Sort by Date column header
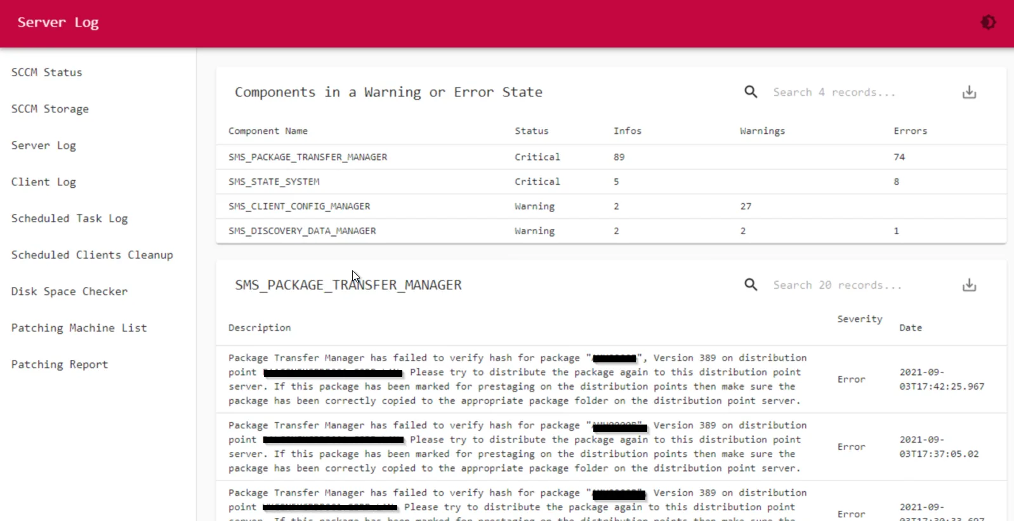The width and height of the screenshot is (1014, 521). click(x=911, y=327)
